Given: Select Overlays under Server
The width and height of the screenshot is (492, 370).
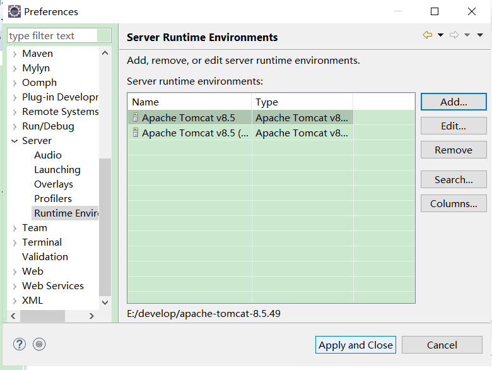Looking at the screenshot, I should [54, 184].
